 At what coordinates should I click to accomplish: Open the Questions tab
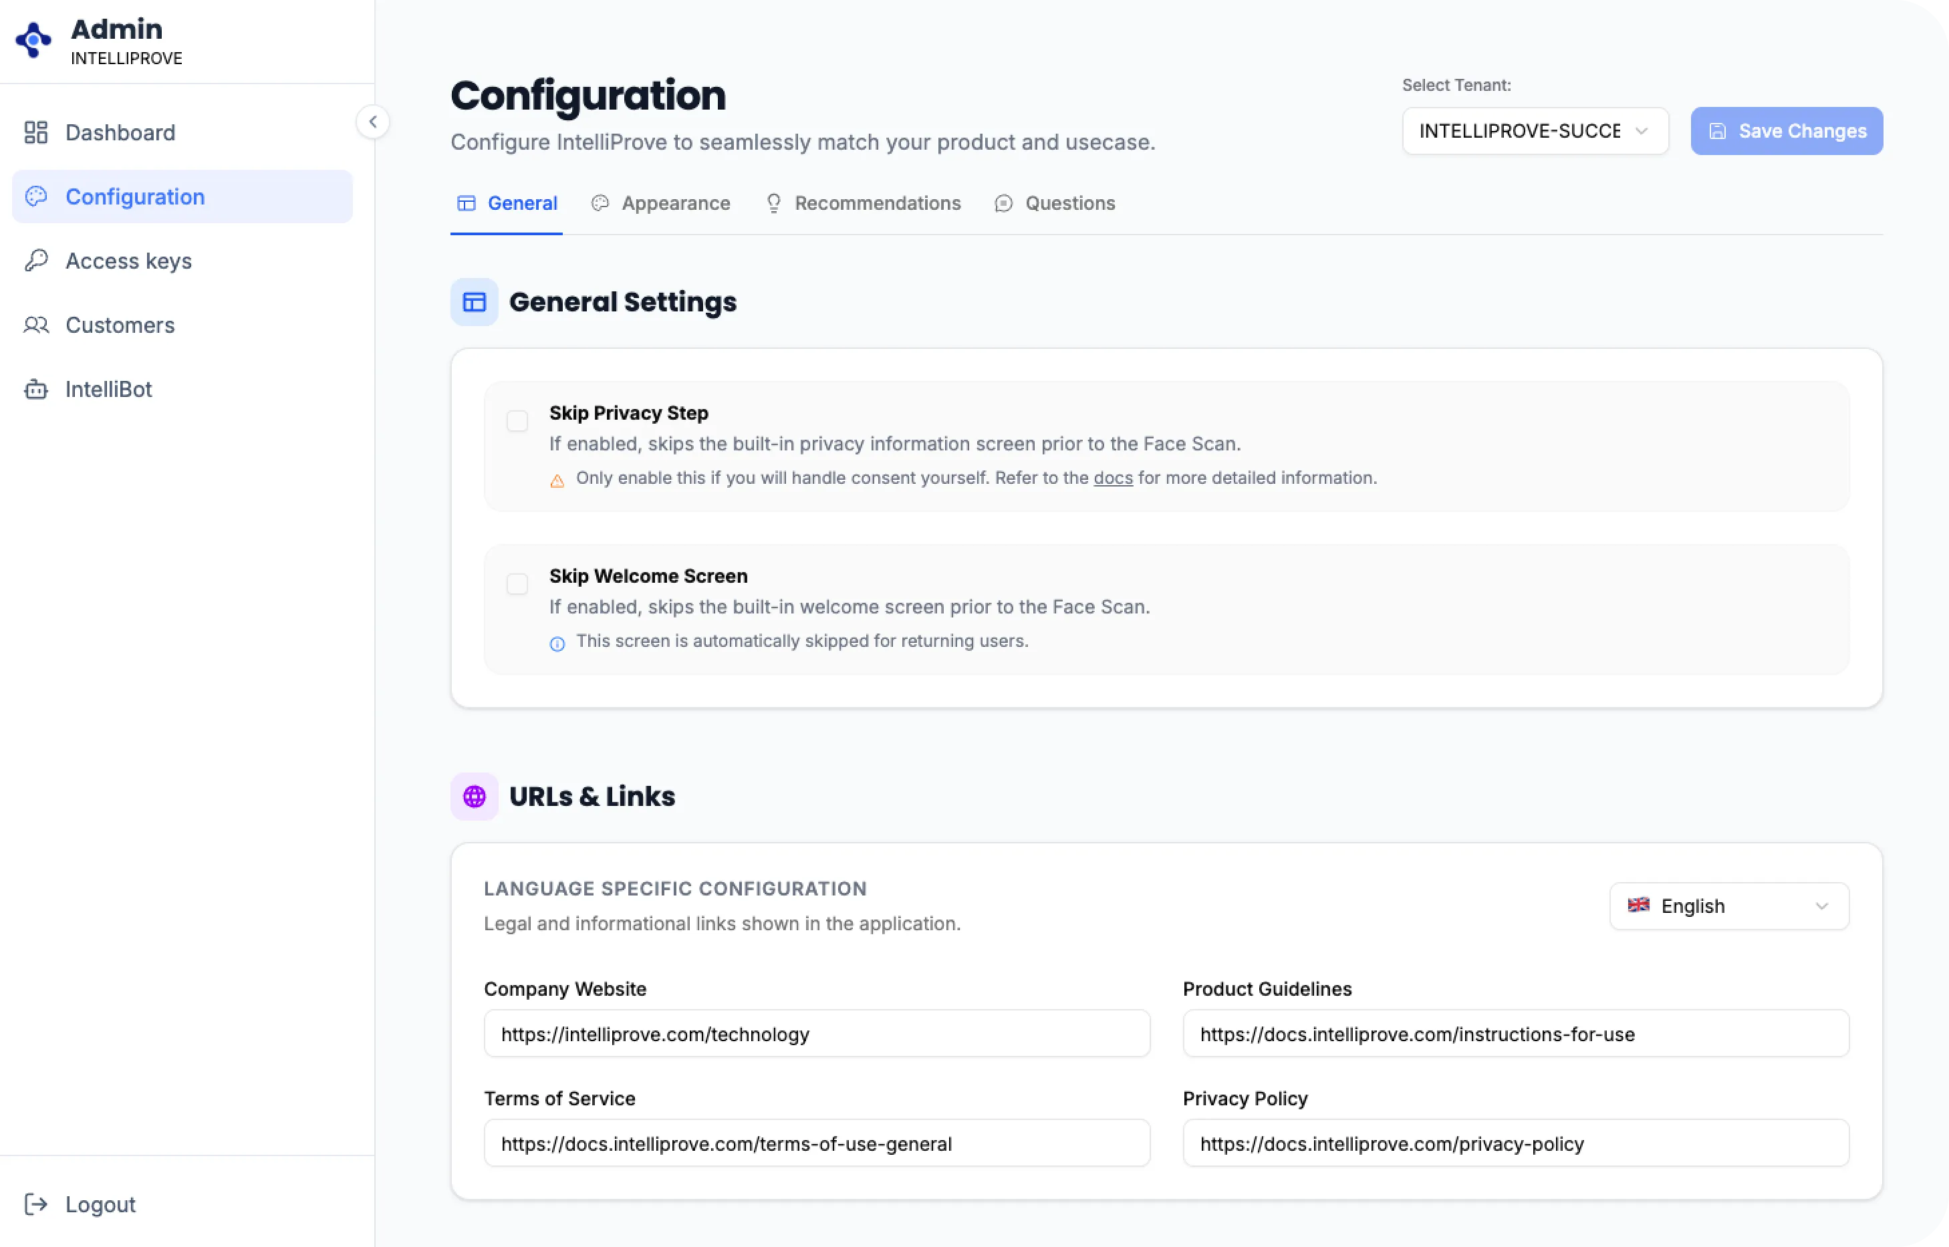(1055, 203)
